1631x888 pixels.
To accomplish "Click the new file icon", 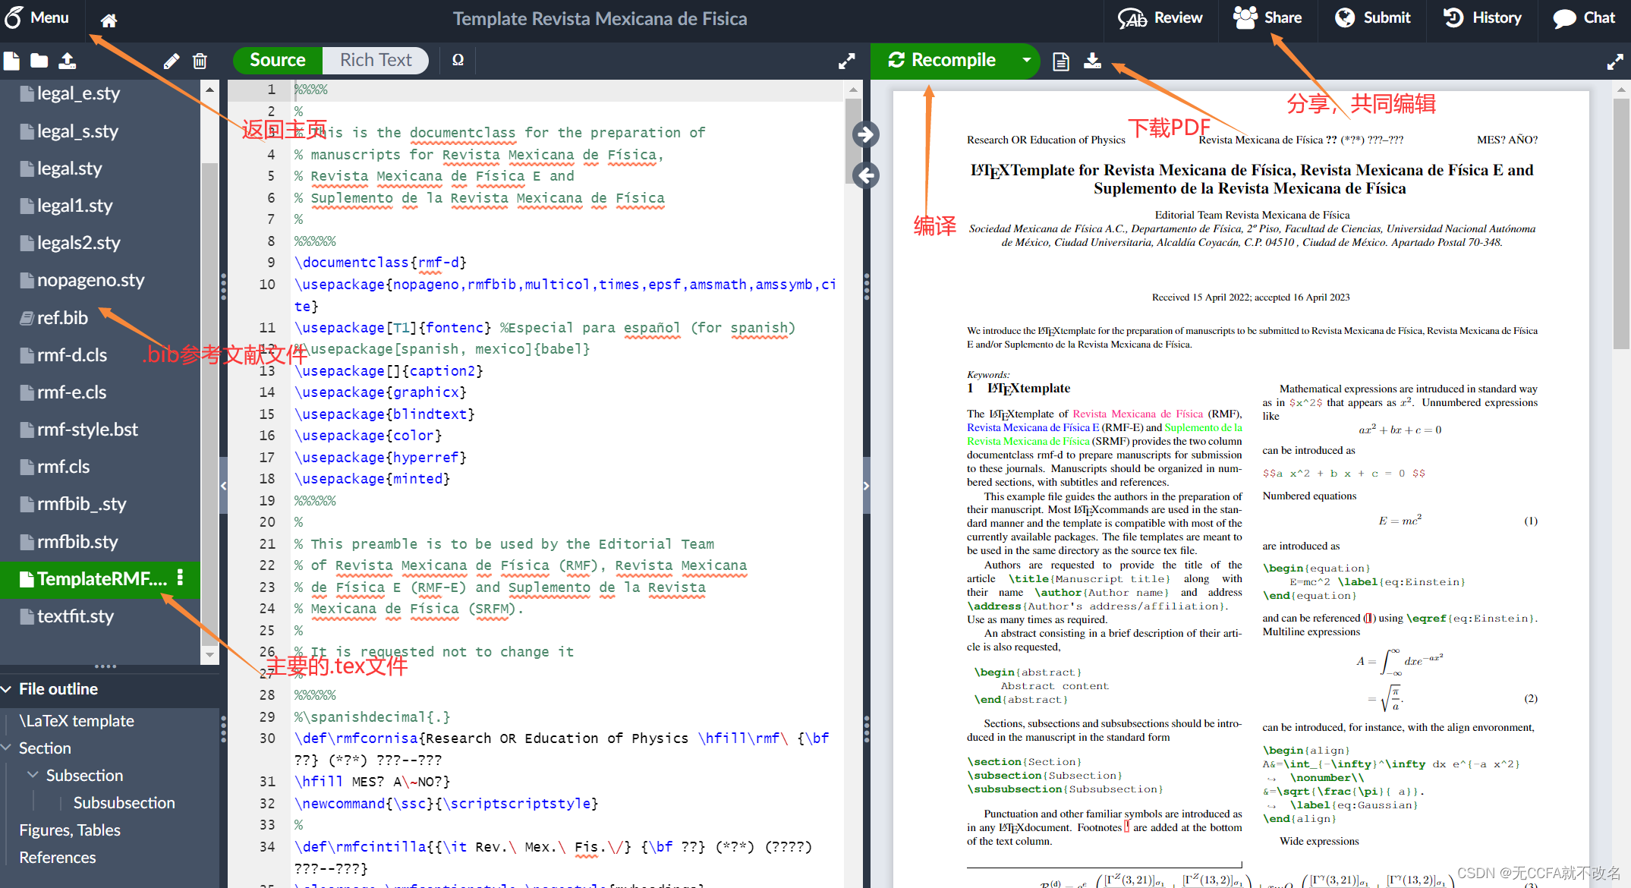I will 11,61.
